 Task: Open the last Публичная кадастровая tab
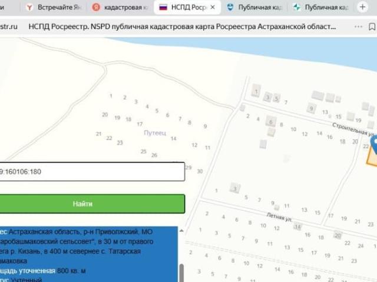[x=321, y=8]
